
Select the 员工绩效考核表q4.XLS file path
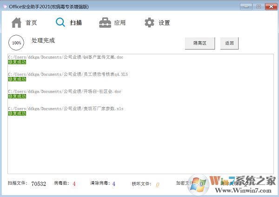tap(68, 74)
